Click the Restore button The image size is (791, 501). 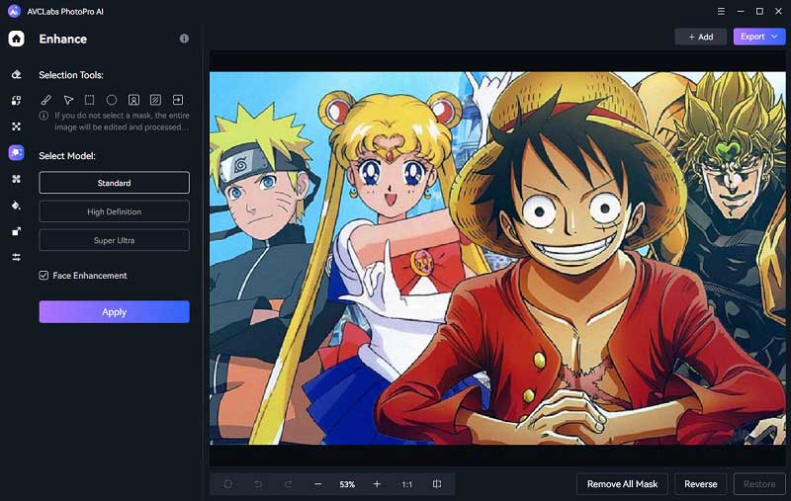click(x=759, y=484)
